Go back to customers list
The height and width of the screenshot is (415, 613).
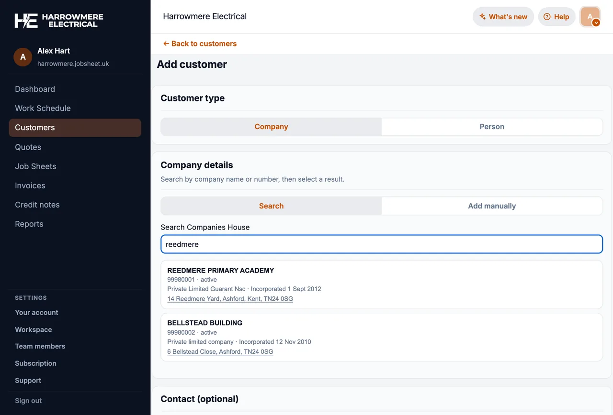(200, 44)
